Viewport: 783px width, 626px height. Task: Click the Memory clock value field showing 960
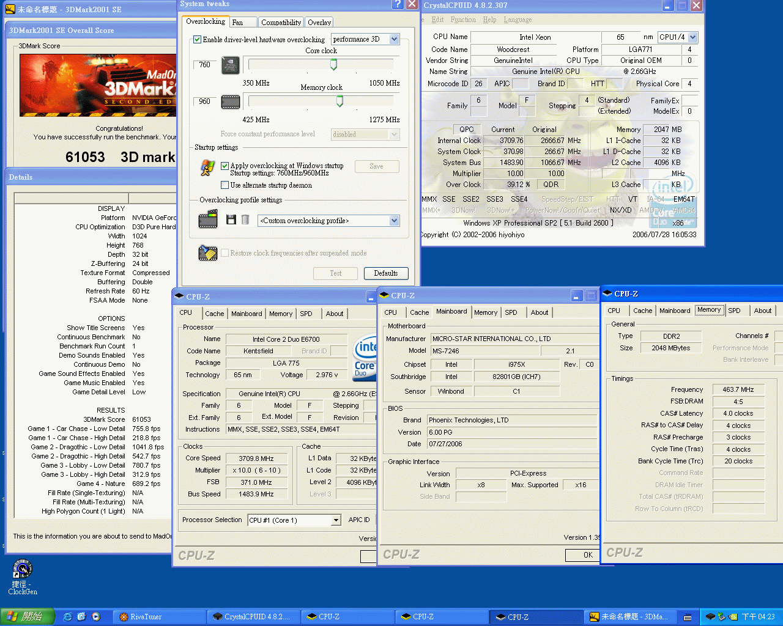click(205, 101)
